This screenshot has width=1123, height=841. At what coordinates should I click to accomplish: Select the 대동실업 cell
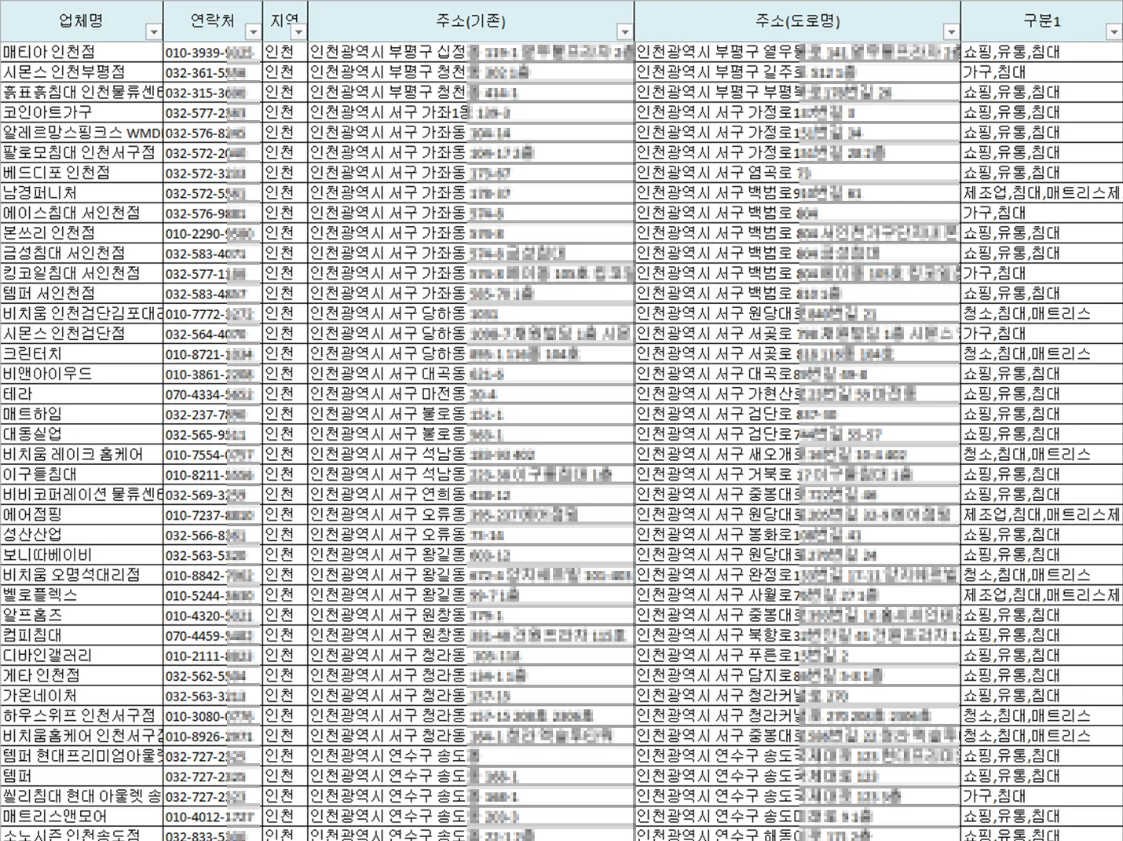82,434
